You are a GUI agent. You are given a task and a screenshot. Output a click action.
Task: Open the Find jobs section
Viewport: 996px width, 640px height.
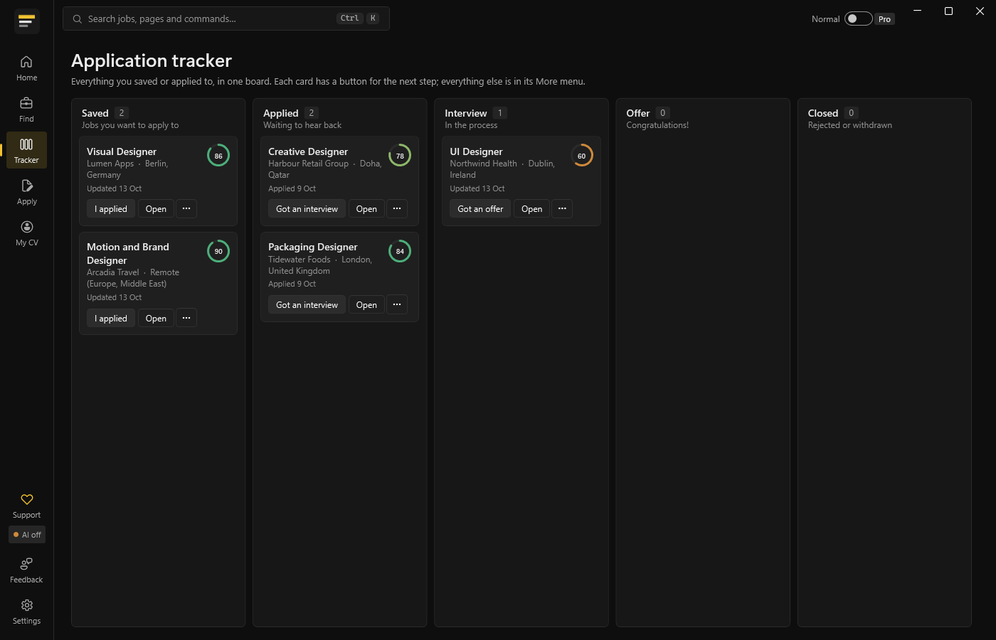pyautogui.click(x=26, y=110)
